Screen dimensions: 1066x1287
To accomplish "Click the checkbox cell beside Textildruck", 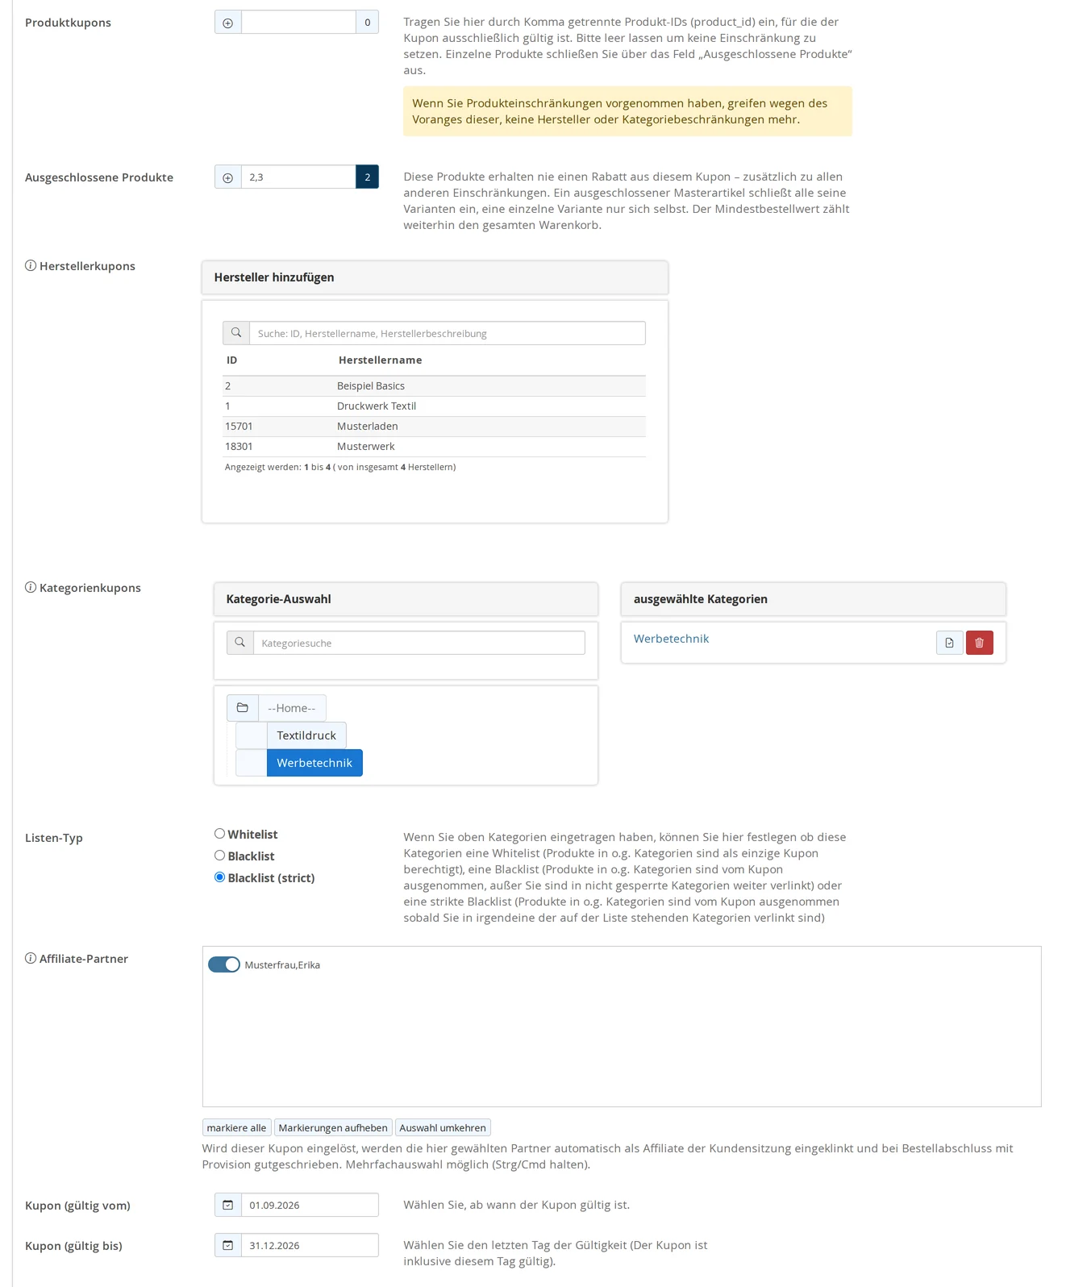I will point(252,735).
